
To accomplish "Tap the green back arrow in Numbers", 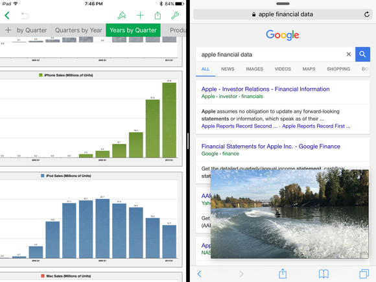I will (7, 16).
